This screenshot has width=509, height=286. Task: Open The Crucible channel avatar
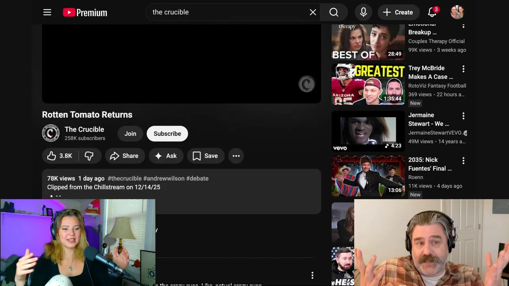(51, 133)
